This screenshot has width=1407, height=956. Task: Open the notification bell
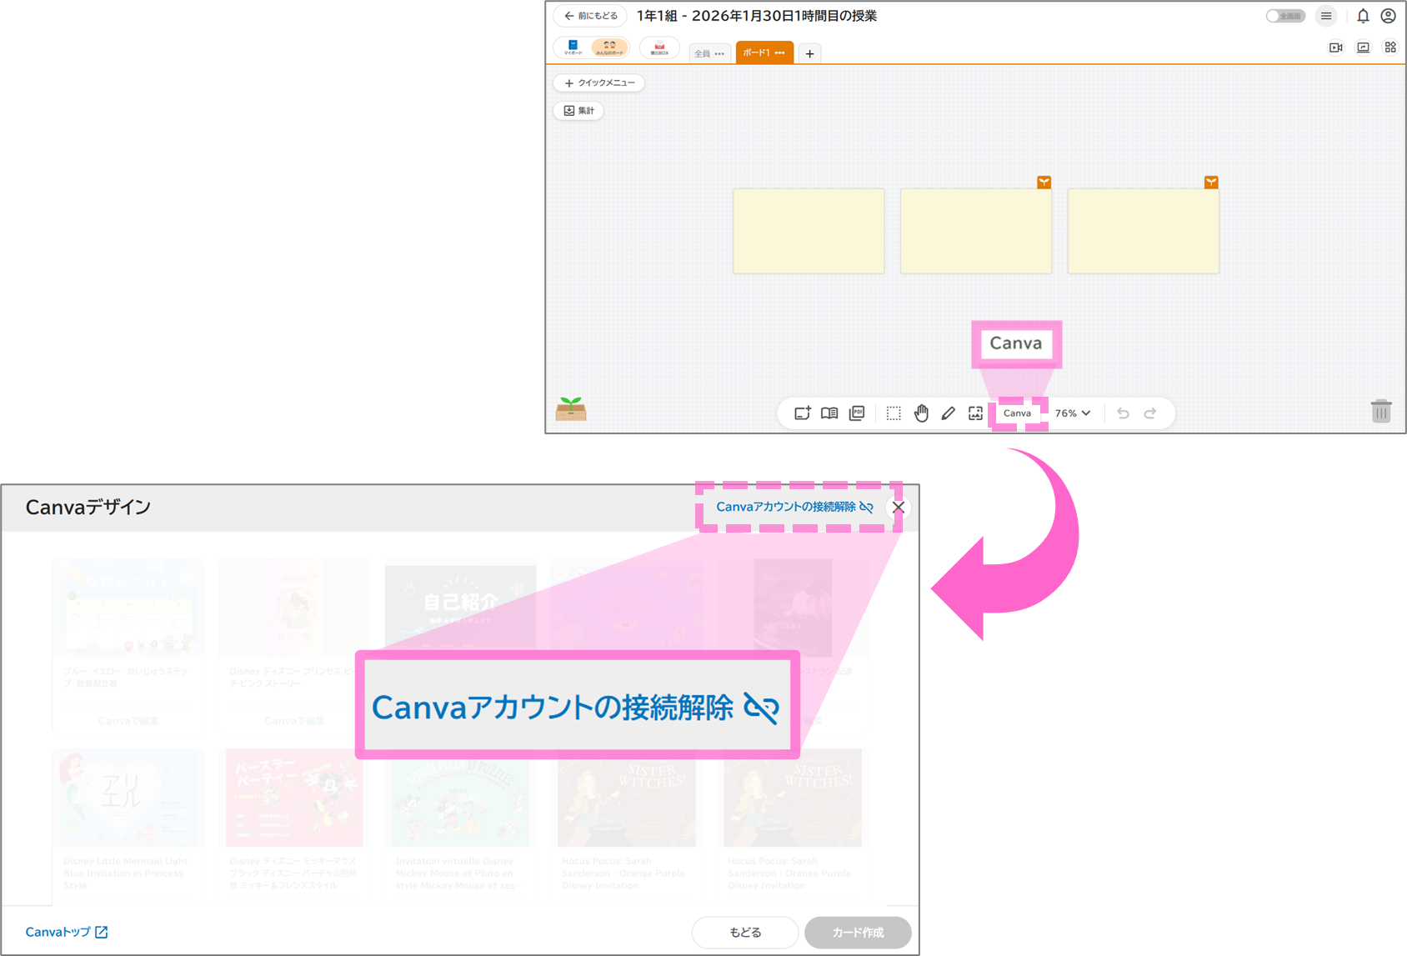point(1363,16)
